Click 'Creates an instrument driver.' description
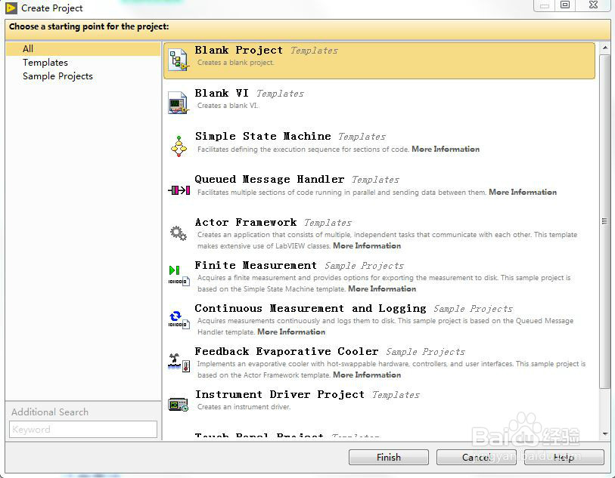 coord(244,407)
